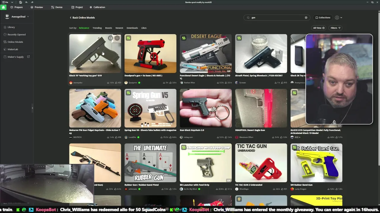
Task: Open the Rubber Gun / Rubber-band Pistol model
Action: (x=150, y=163)
